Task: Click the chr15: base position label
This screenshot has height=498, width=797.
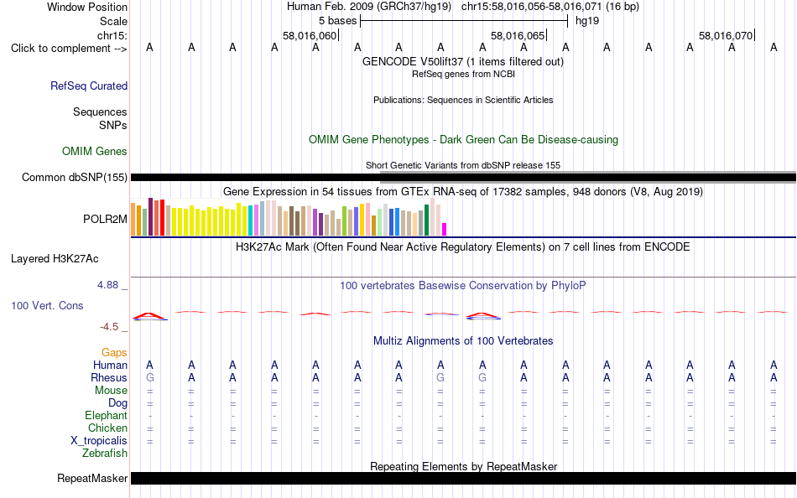Action: (112, 35)
